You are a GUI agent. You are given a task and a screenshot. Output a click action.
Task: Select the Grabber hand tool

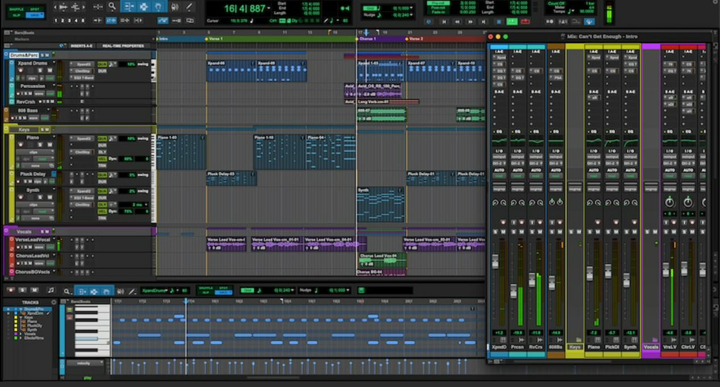coord(158,6)
